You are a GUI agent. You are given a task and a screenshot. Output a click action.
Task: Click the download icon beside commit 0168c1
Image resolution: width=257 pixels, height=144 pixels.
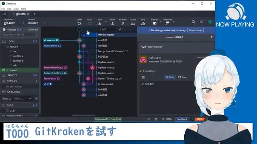212,37
